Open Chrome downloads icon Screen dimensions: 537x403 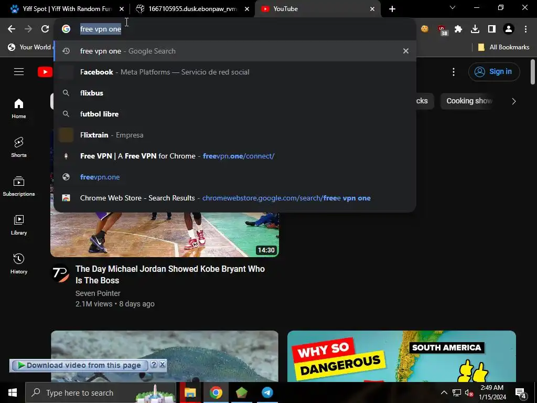[x=475, y=29]
